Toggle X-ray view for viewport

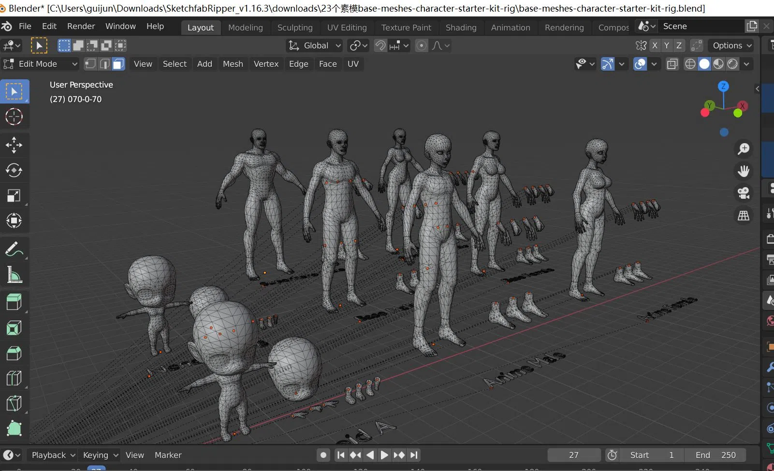672,64
